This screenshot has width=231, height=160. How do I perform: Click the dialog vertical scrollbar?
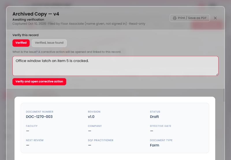pyautogui.click(x=224, y=95)
